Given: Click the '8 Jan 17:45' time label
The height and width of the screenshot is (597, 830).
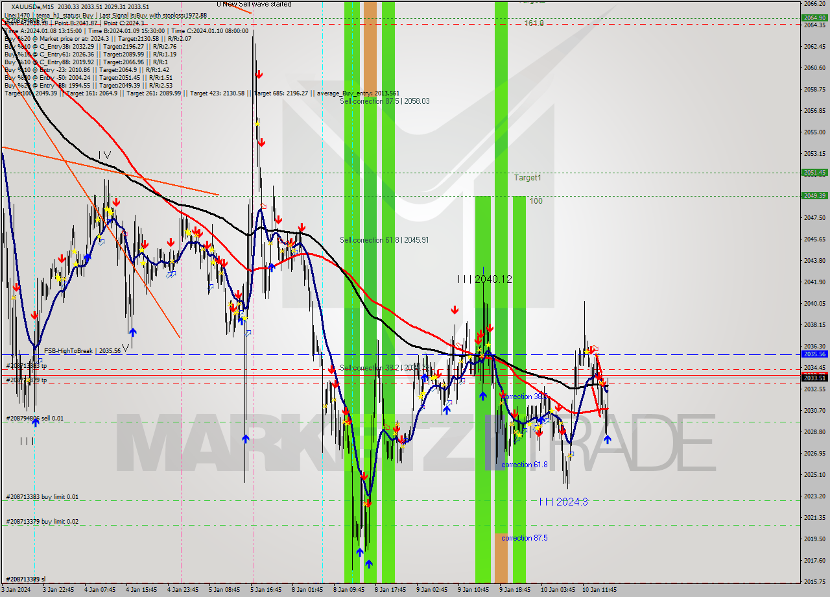Looking at the screenshot, I should point(391,590).
